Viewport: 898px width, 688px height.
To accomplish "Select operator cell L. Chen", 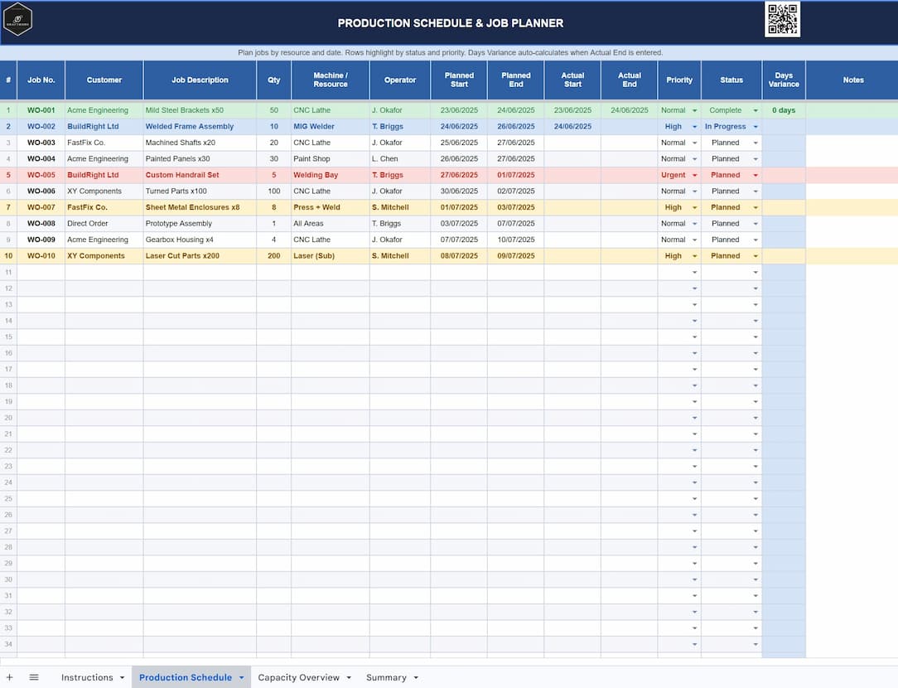I will coord(400,158).
